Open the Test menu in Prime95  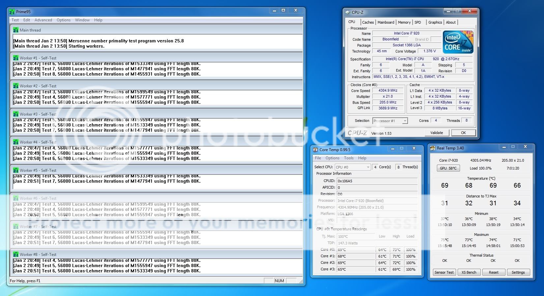[x=15, y=20]
